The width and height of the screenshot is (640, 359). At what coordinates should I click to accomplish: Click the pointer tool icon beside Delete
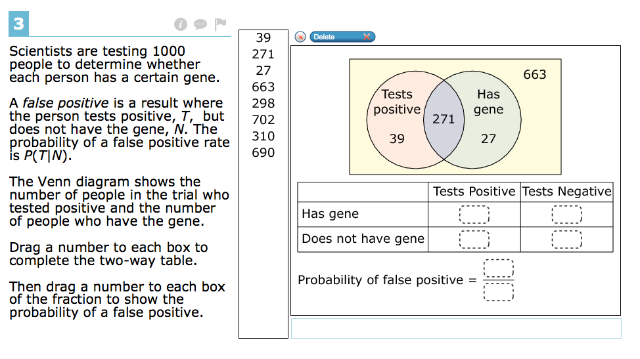300,37
